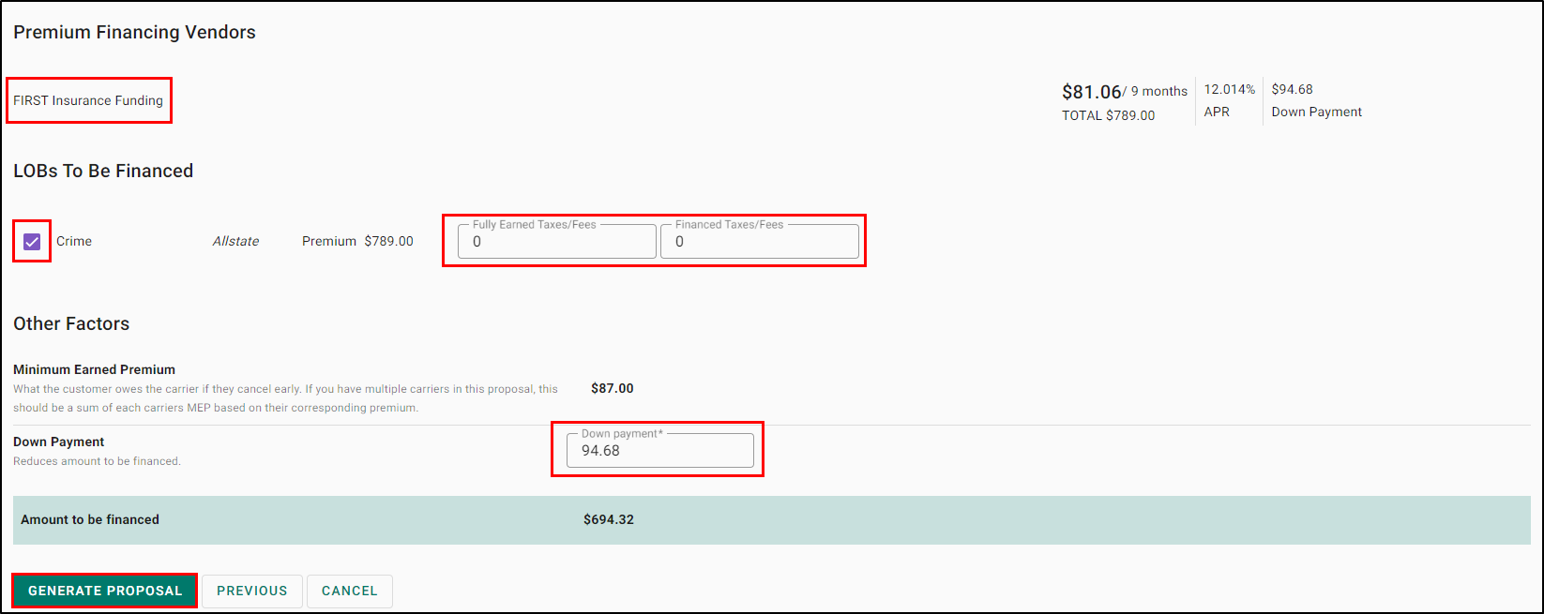
Task: Select FIRST Insurance Funding vendor
Action: click(x=88, y=100)
